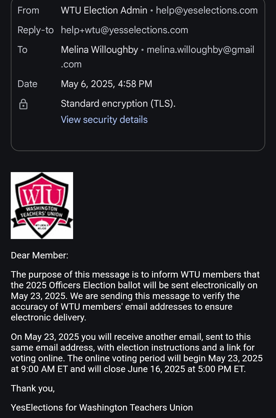Click the Date label
This screenshot has width=276, height=418.
coord(27,84)
